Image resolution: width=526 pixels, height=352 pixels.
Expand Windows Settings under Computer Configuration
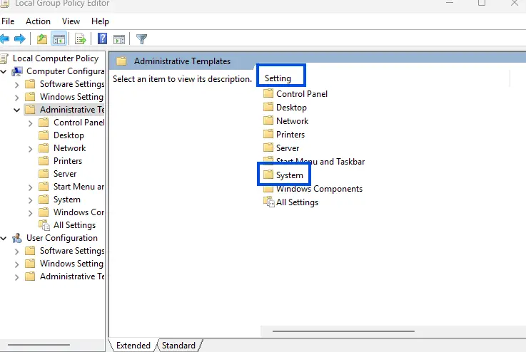click(17, 98)
